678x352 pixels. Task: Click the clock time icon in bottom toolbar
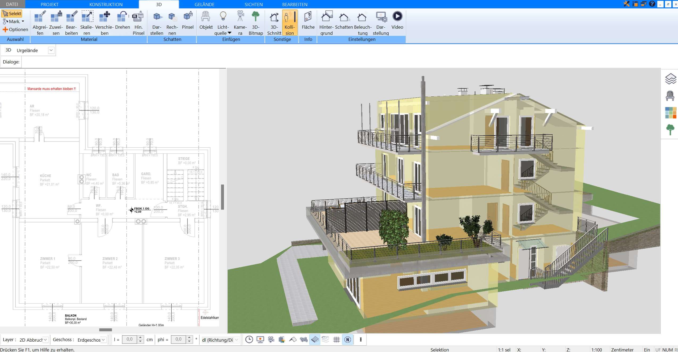tap(249, 340)
